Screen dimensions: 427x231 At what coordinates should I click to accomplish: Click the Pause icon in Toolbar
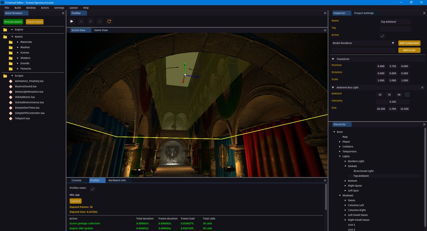[81, 21]
